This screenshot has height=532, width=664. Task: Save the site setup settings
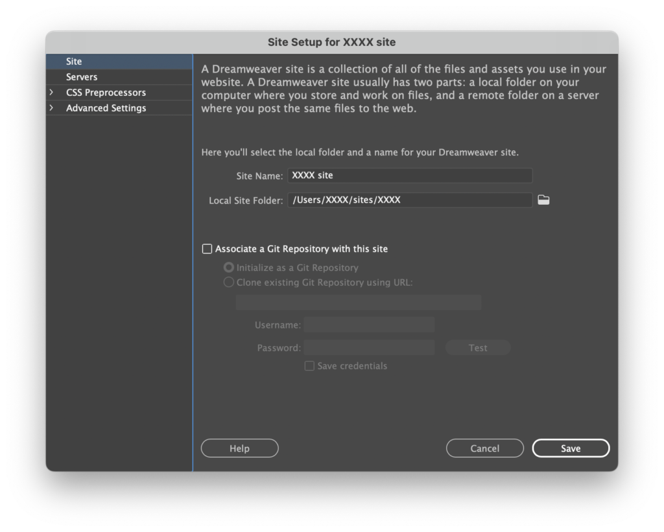click(571, 448)
